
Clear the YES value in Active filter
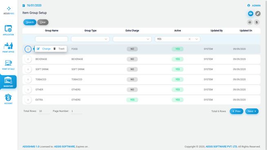pos(189,39)
